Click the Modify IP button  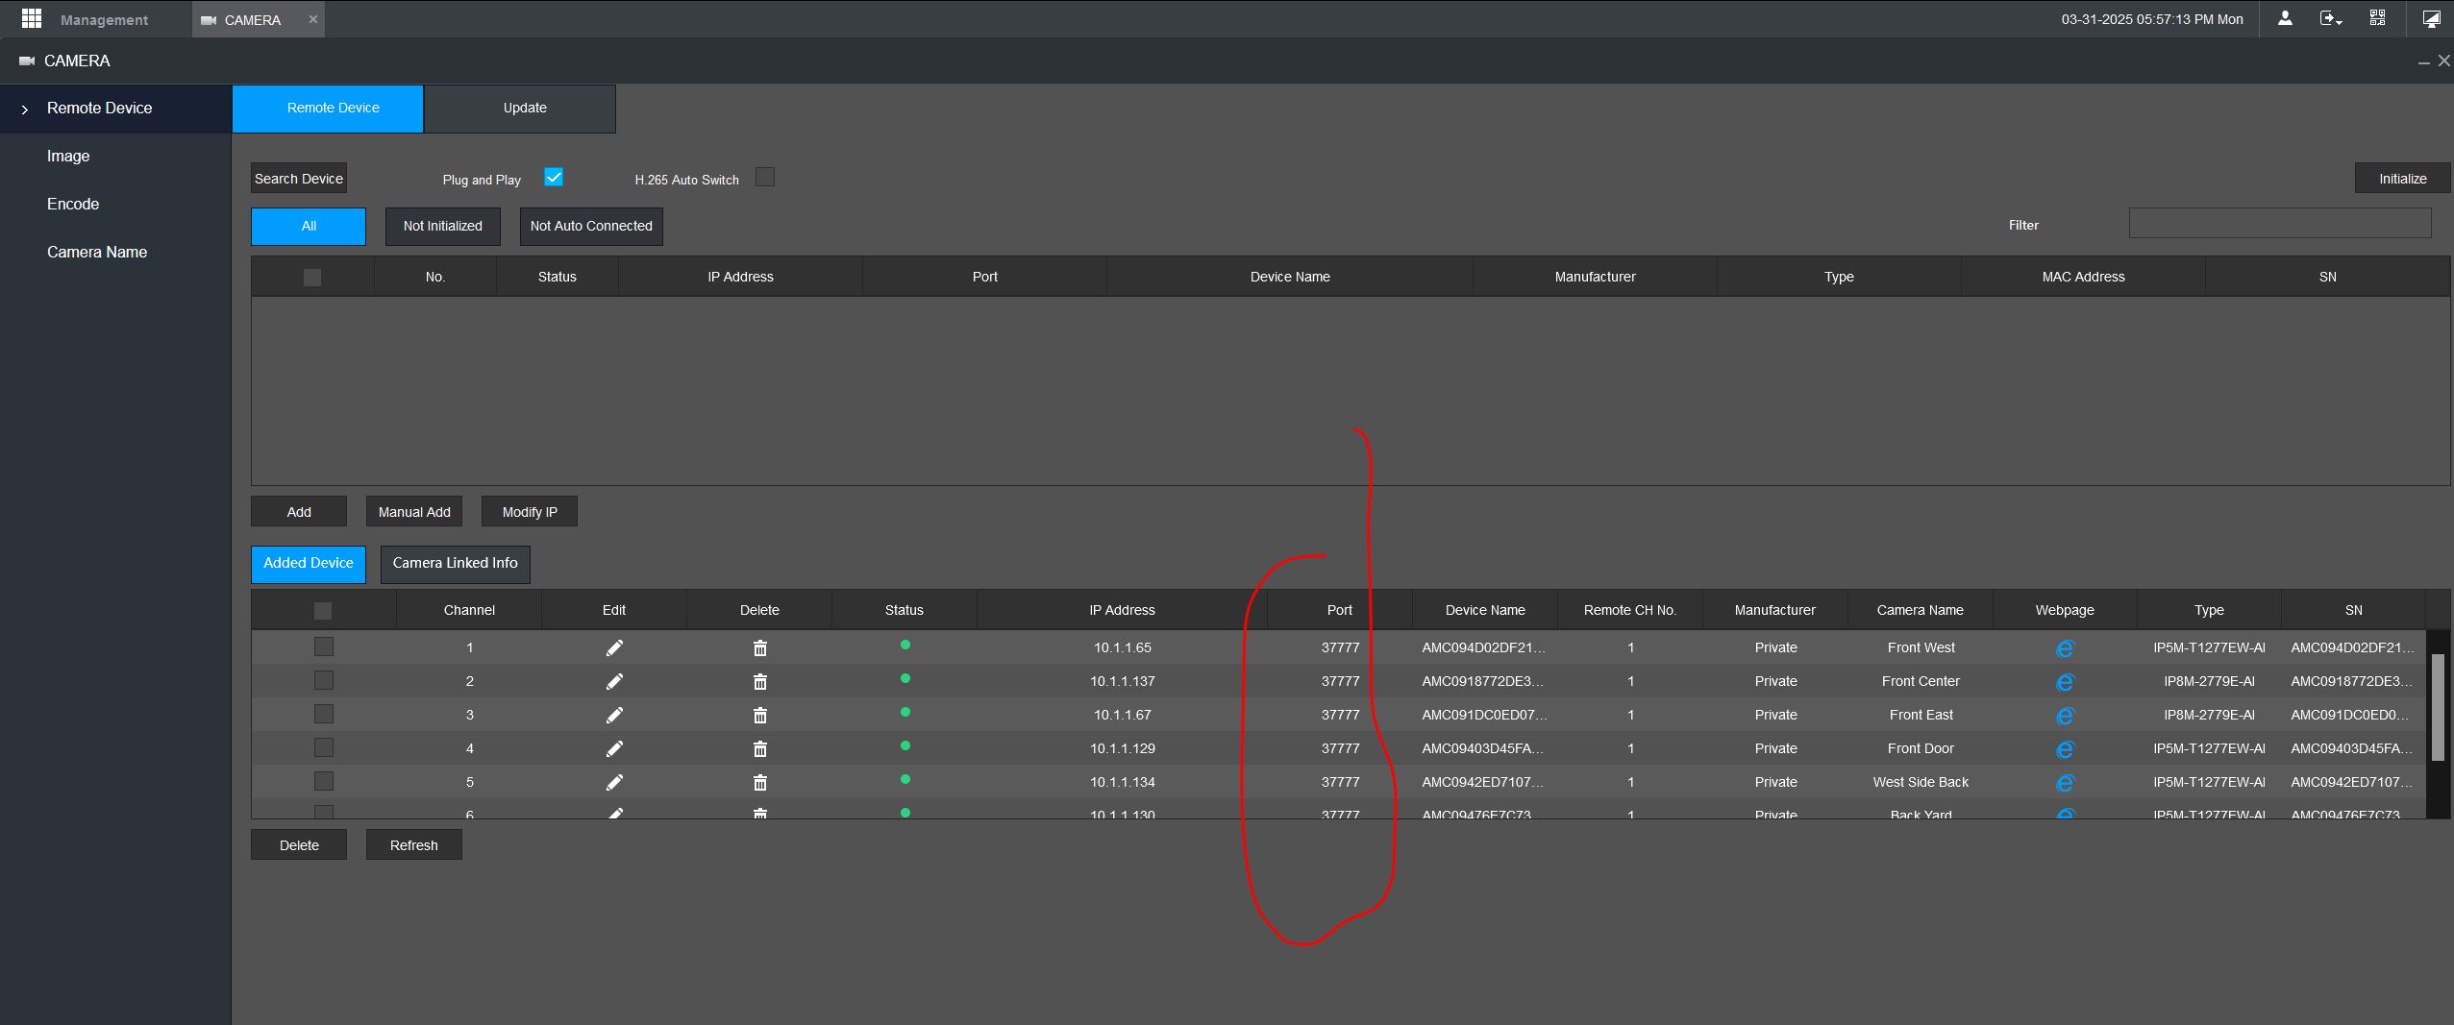530,512
